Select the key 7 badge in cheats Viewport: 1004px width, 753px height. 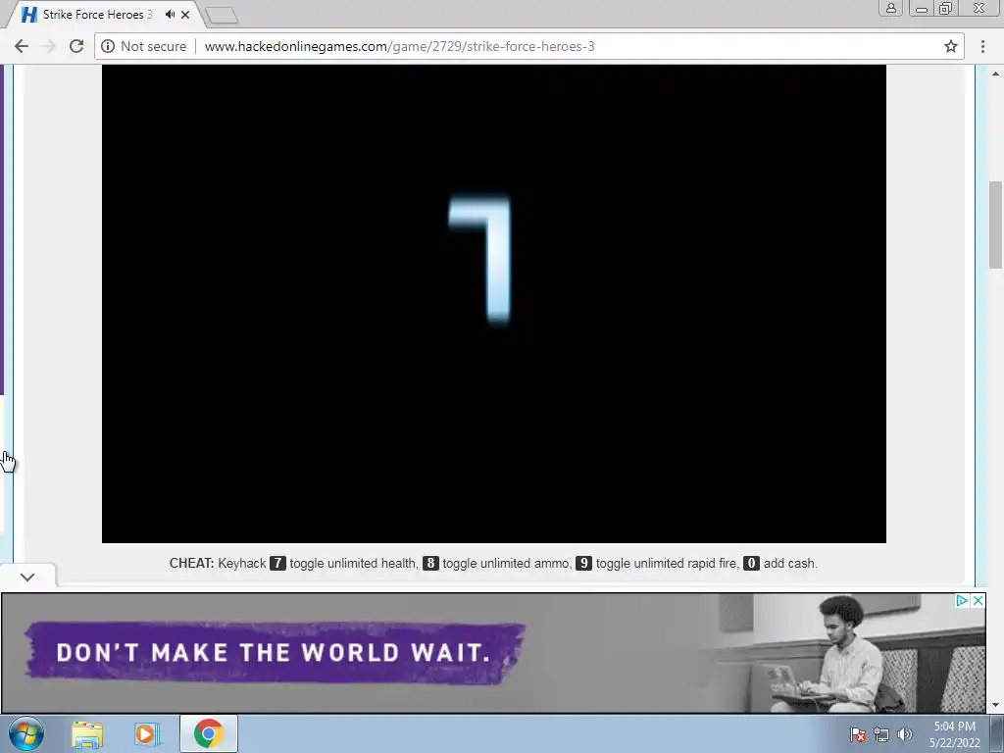tap(277, 564)
